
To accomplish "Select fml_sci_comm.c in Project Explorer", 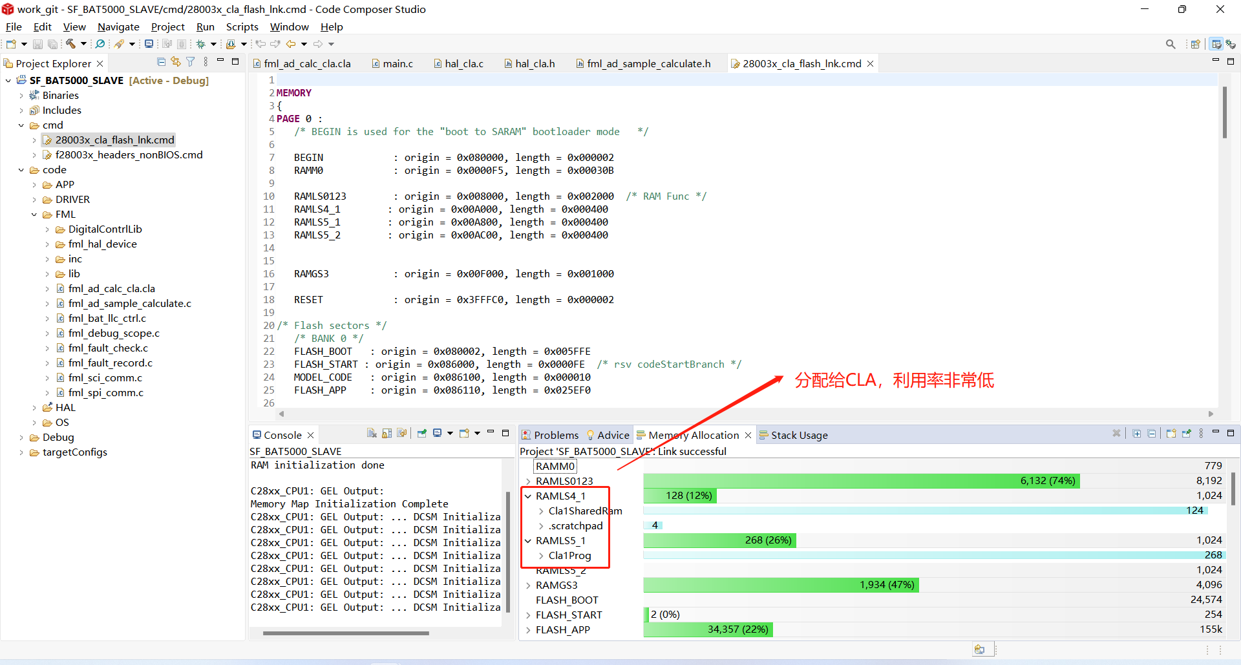I will (x=105, y=377).
